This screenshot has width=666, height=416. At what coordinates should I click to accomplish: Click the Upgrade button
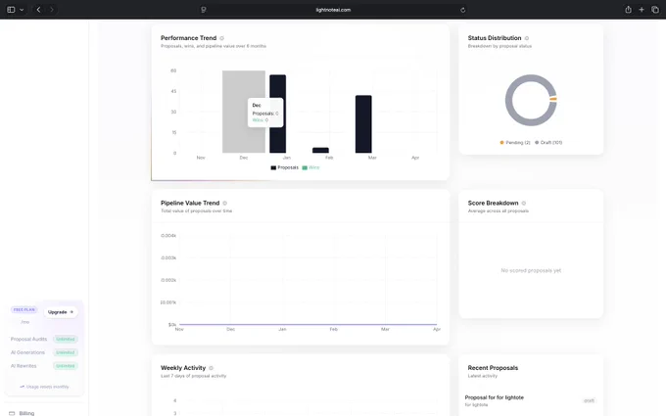pyautogui.click(x=61, y=312)
